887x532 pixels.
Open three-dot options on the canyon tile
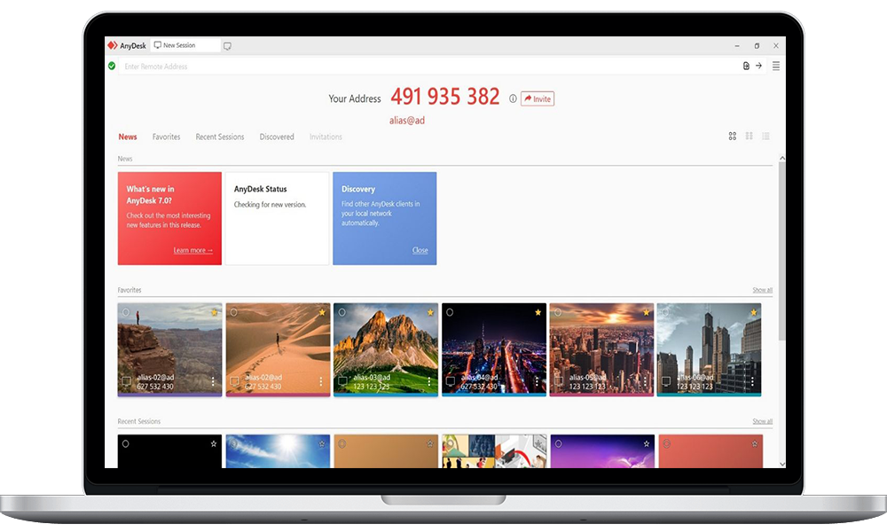tap(214, 381)
